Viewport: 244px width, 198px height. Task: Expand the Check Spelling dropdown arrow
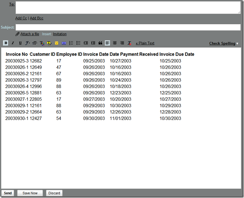pyautogui.click(x=237, y=44)
